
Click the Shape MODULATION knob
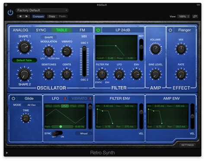tap(49, 51)
